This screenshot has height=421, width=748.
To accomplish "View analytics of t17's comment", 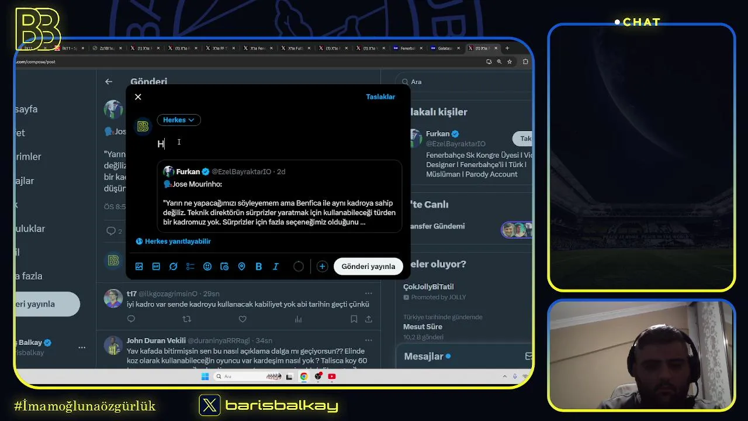I will pyautogui.click(x=299, y=319).
